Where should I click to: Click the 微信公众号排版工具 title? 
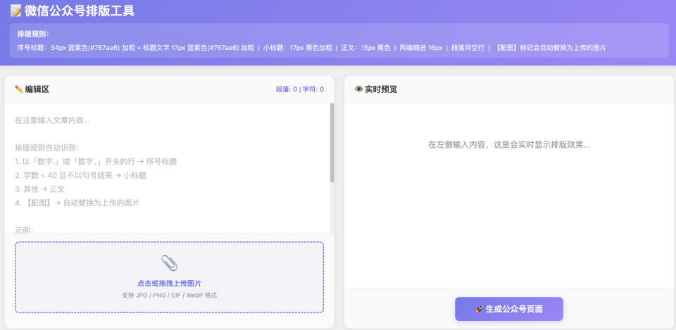pos(80,11)
